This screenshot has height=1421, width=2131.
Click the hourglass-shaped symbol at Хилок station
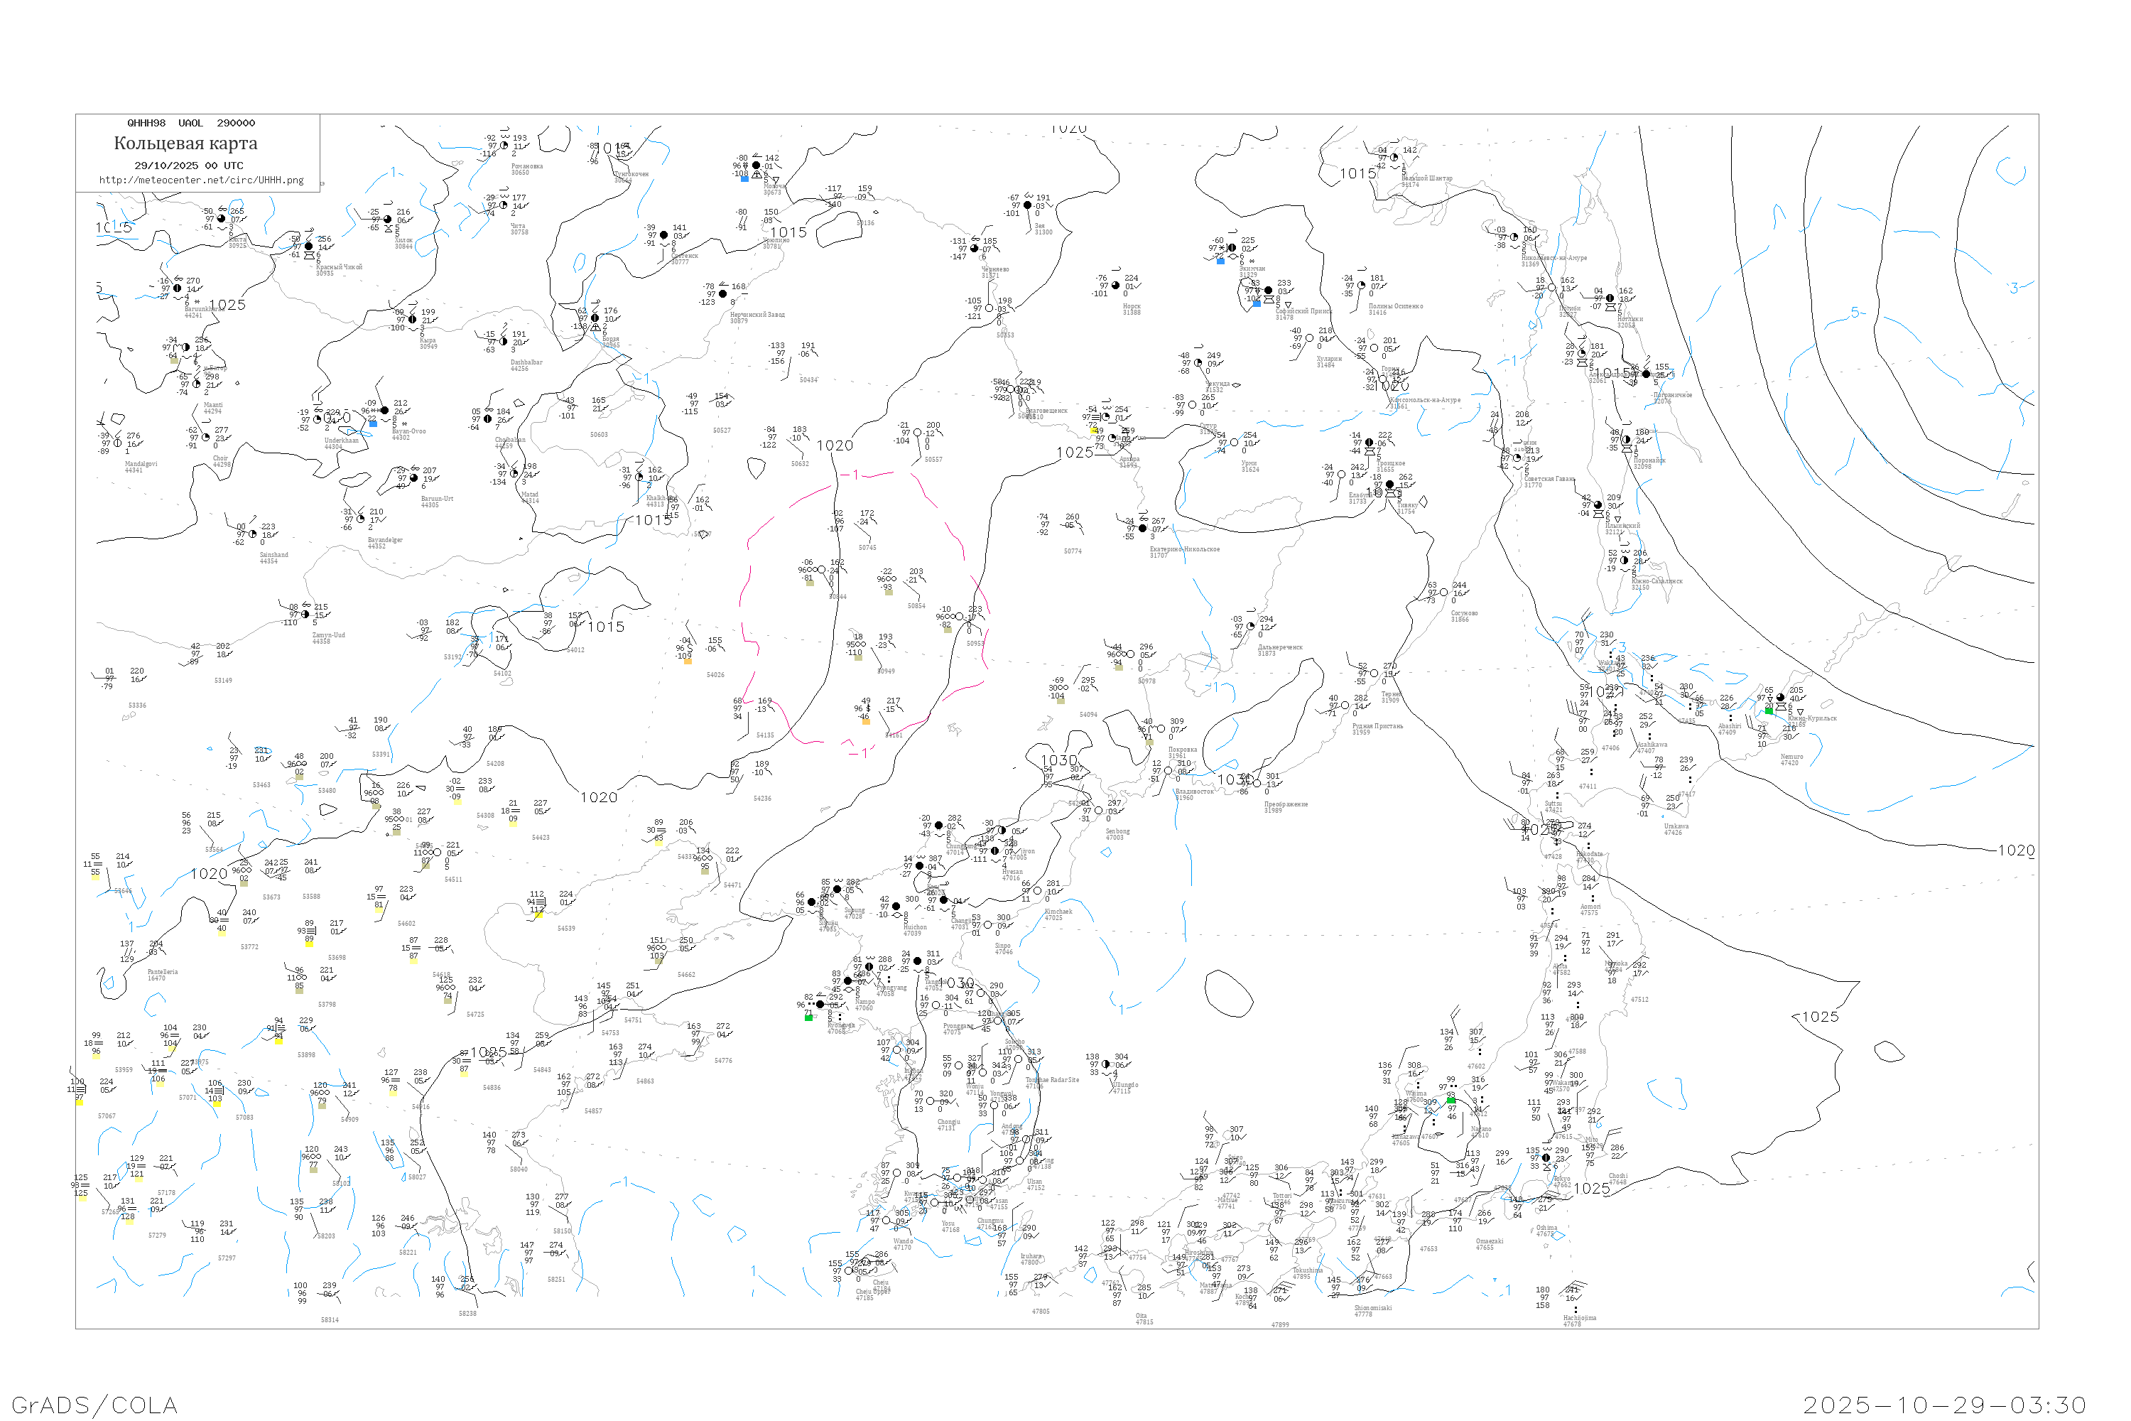pyautogui.click(x=389, y=228)
